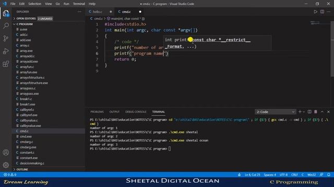Open the Run and Debug view
334x187 pixels.
[6, 51]
